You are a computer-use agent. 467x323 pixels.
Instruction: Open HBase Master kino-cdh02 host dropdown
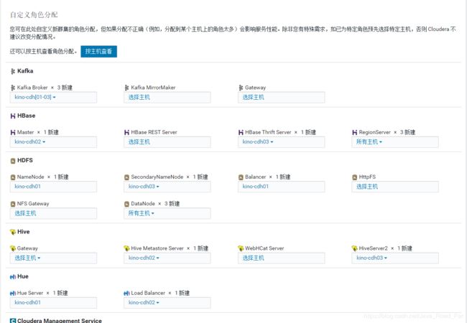[x=53, y=142]
